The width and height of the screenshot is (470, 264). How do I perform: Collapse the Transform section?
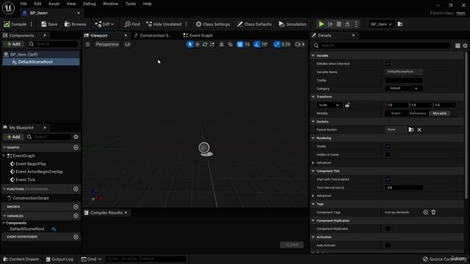(314, 97)
